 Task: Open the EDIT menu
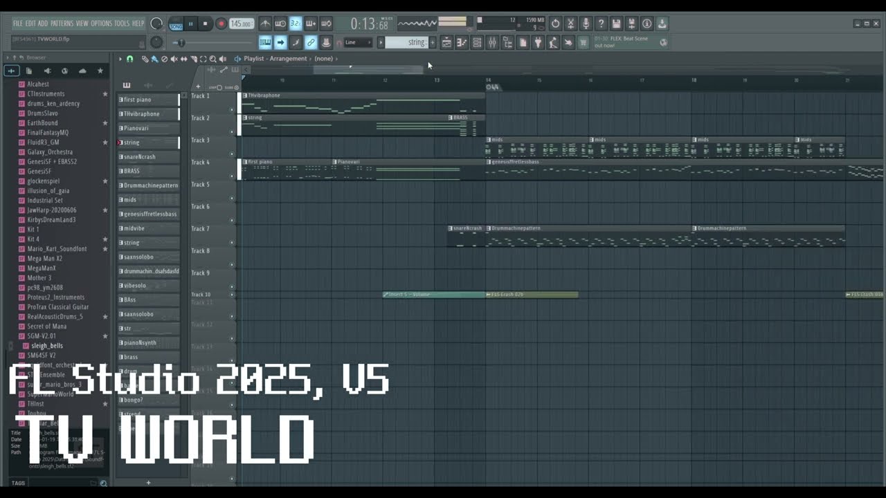pos(30,24)
